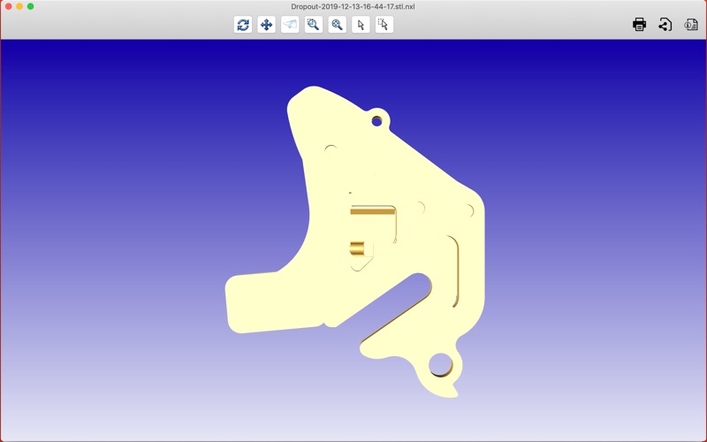Select the rotate view tool
707x442 pixels.
tap(243, 25)
